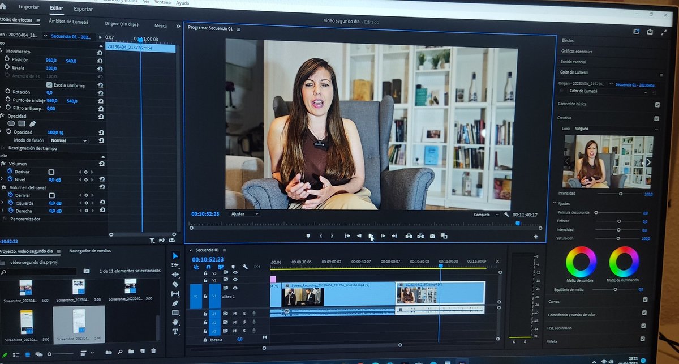This screenshot has height=364, width=679.
Task: Toggle Corrección básica checkbox
Action: (657, 105)
